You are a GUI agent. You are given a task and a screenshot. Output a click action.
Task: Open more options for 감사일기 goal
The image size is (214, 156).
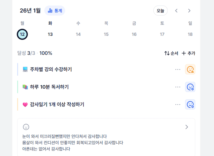coord(178,105)
